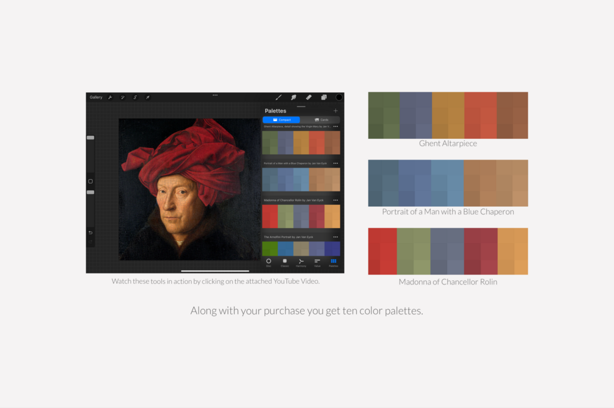The height and width of the screenshot is (408, 614).
Task: Click the 'Ghent Altarpiece' caption
Action: point(448,144)
